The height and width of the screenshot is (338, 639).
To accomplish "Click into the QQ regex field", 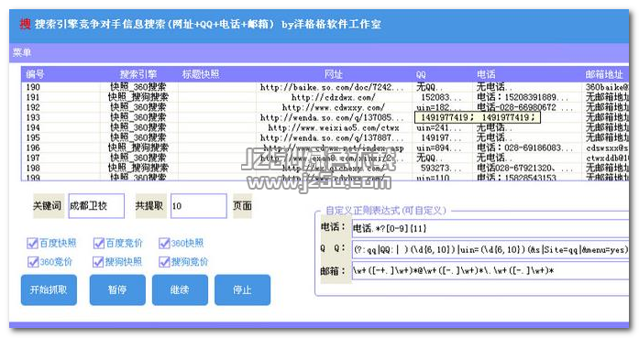I will [490, 250].
